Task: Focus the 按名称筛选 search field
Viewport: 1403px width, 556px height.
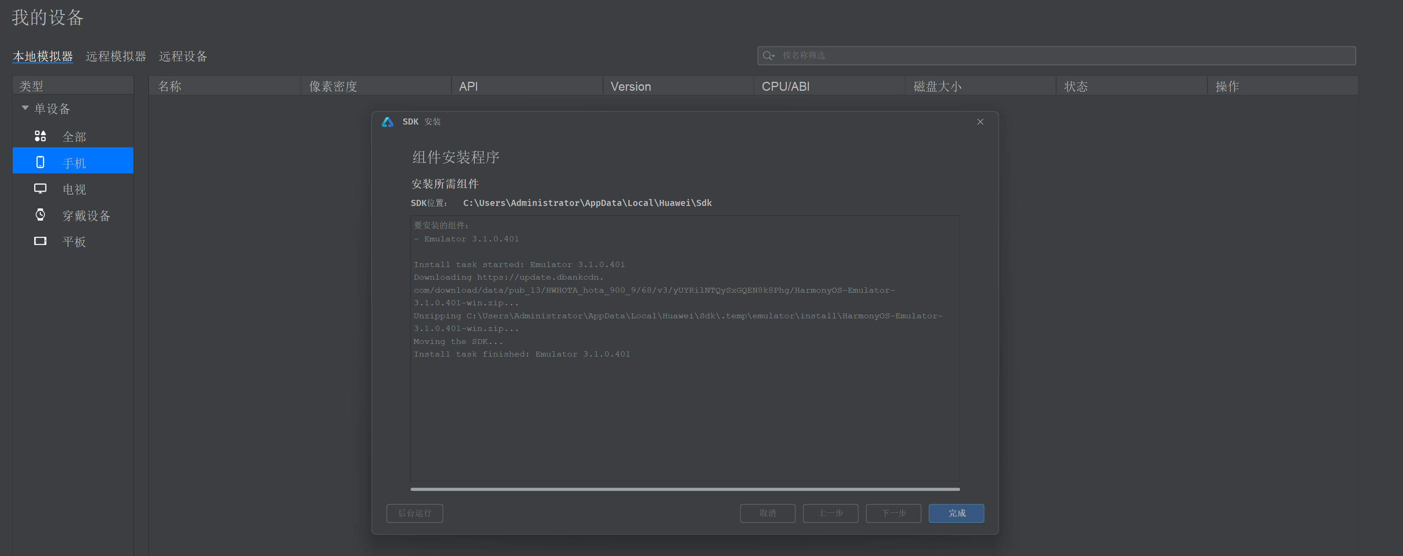Action: click(x=1056, y=55)
